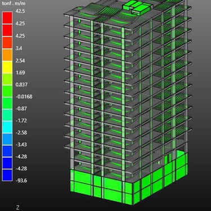Image resolution: width=211 pixels, height=211 pixels.
Task: Click the 0.837 legend value
Action: click(x=21, y=84)
